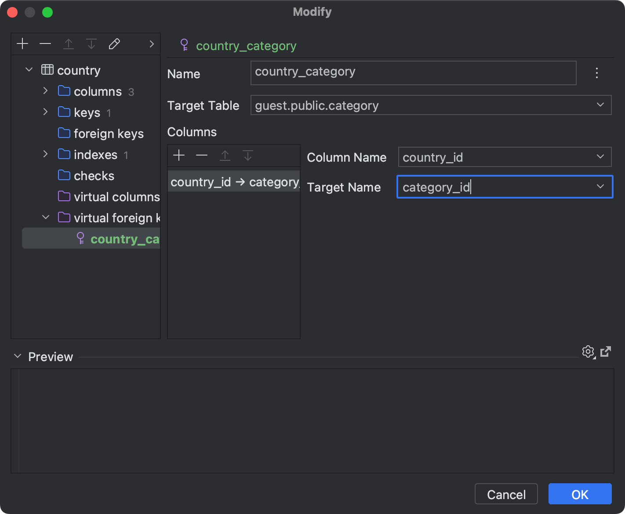Open the kebab menu beside the Name field

pyautogui.click(x=596, y=73)
